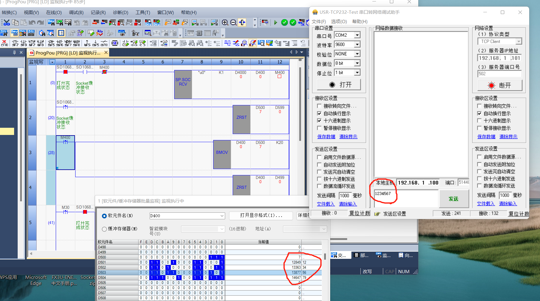Click the 清除显示 link under network receive settings
The image size is (540, 301).
pyautogui.click(x=508, y=137)
